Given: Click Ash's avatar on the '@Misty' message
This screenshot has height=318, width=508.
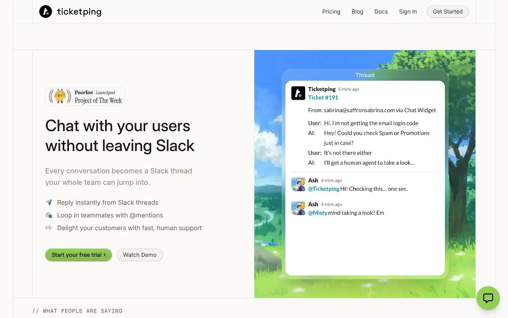Looking at the screenshot, I should pyautogui.click(x=298, y=208).
